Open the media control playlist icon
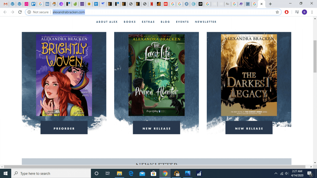 tap(297, 12)
